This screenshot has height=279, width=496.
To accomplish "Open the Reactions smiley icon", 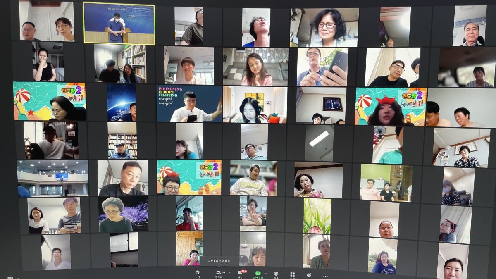I will point(309,275).
